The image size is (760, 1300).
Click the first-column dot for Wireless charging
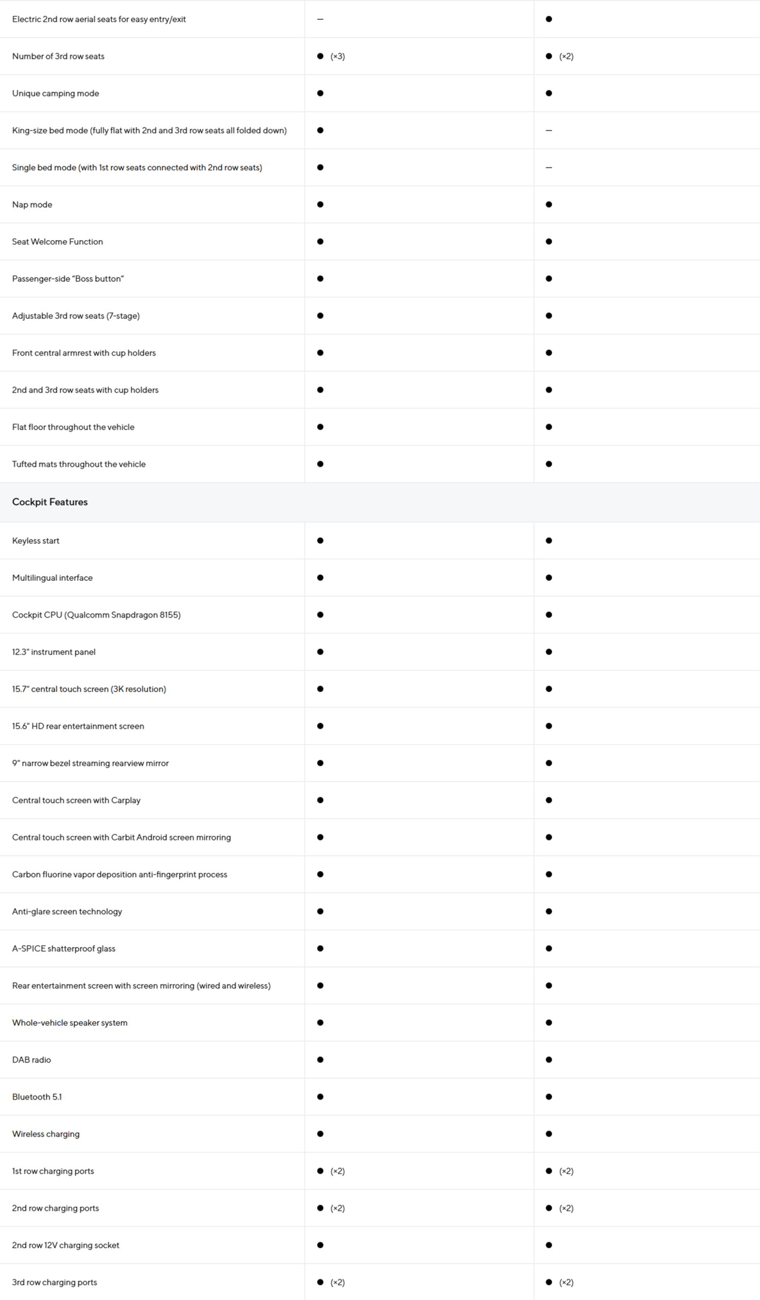click(321, 1134)
